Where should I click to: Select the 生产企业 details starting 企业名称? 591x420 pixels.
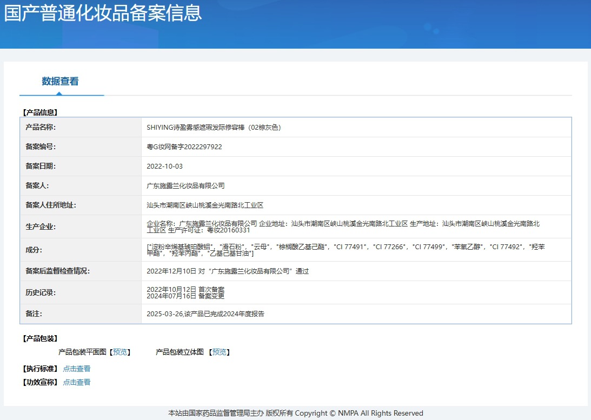click(x=343, y=227)
